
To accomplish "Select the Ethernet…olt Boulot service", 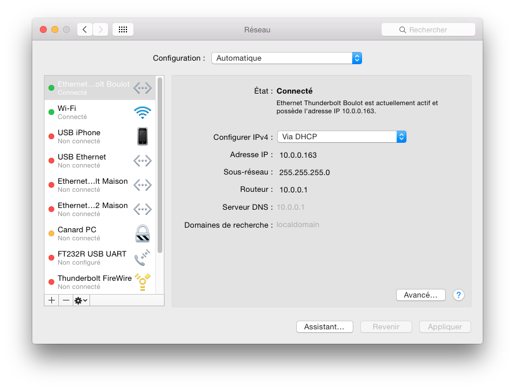I will coord(100,88).
